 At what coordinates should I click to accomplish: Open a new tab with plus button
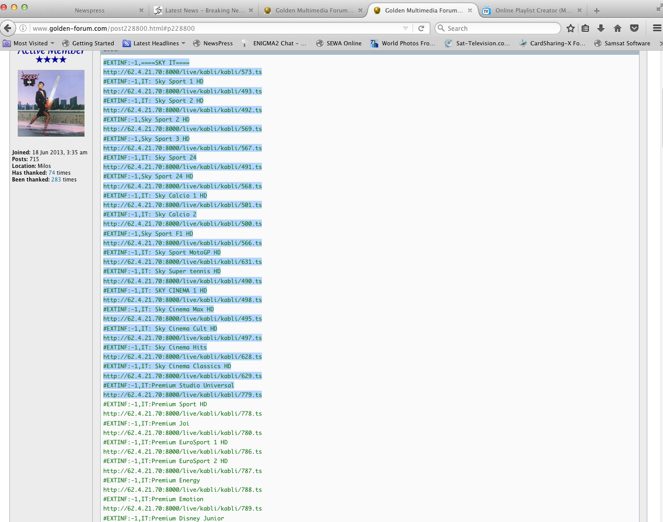pyautogui.click(x=597, y=10)
